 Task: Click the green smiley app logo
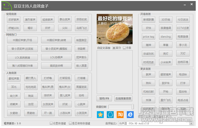coord(6,6)
